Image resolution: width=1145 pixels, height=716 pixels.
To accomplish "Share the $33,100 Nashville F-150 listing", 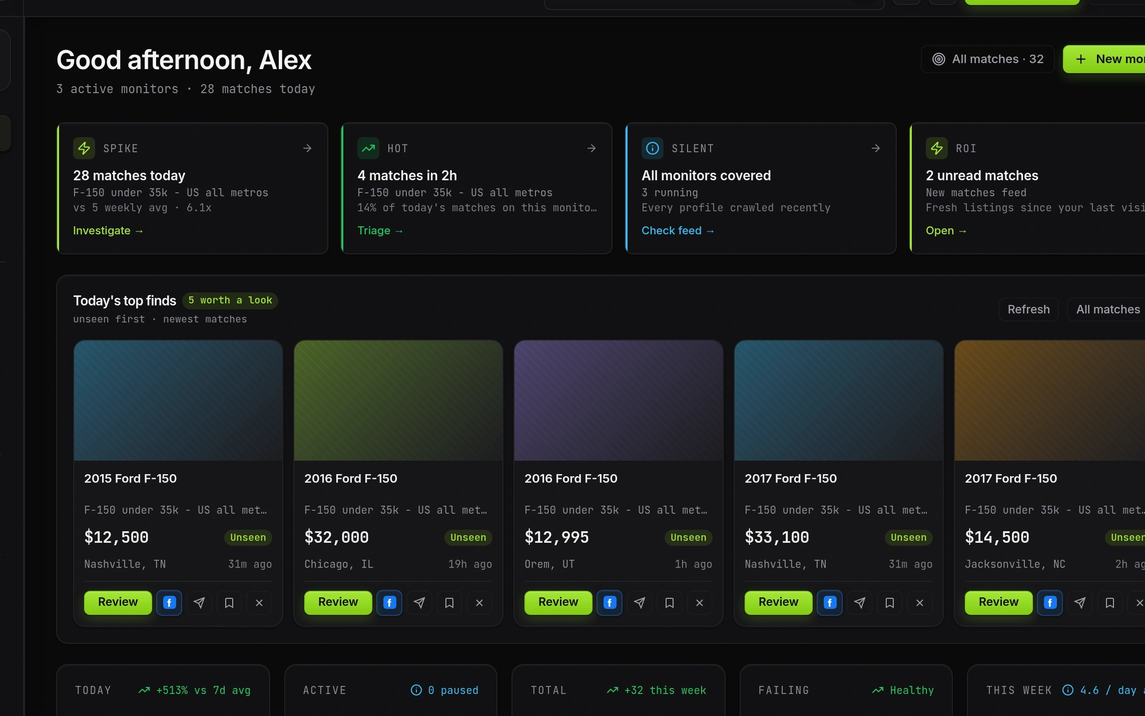I will click(860, 602).
